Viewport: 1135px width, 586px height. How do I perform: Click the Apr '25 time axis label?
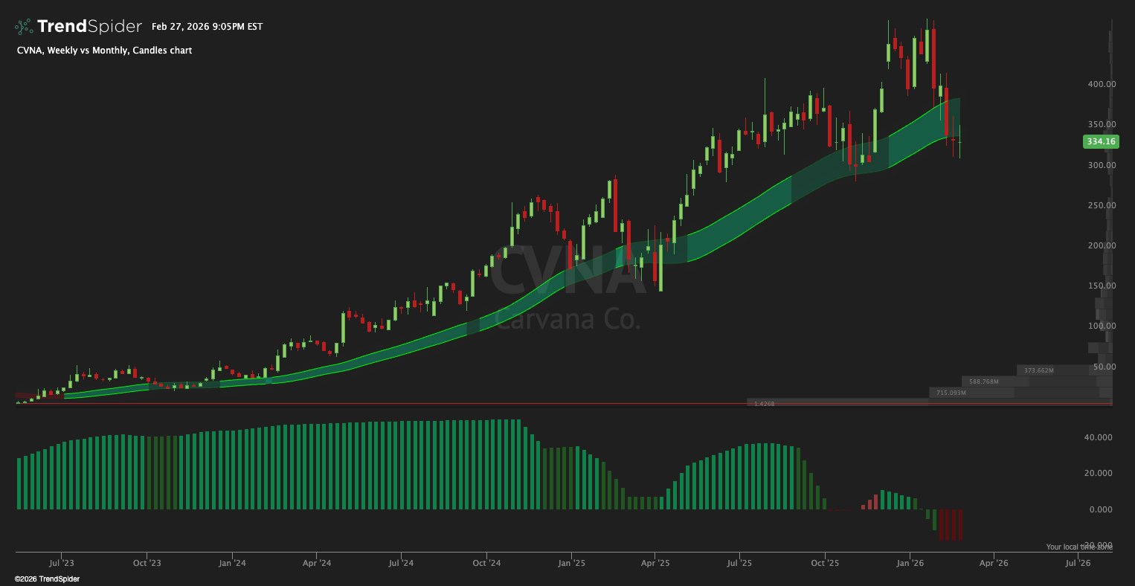click(655, 564)
